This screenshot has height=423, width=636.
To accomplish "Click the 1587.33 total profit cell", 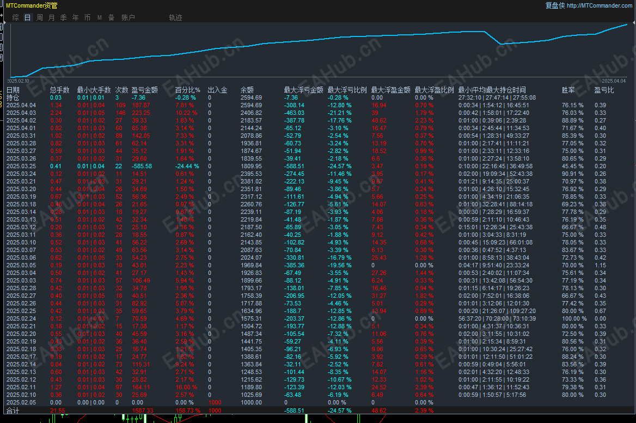I will pyautogui.click(x=142, y=410).
